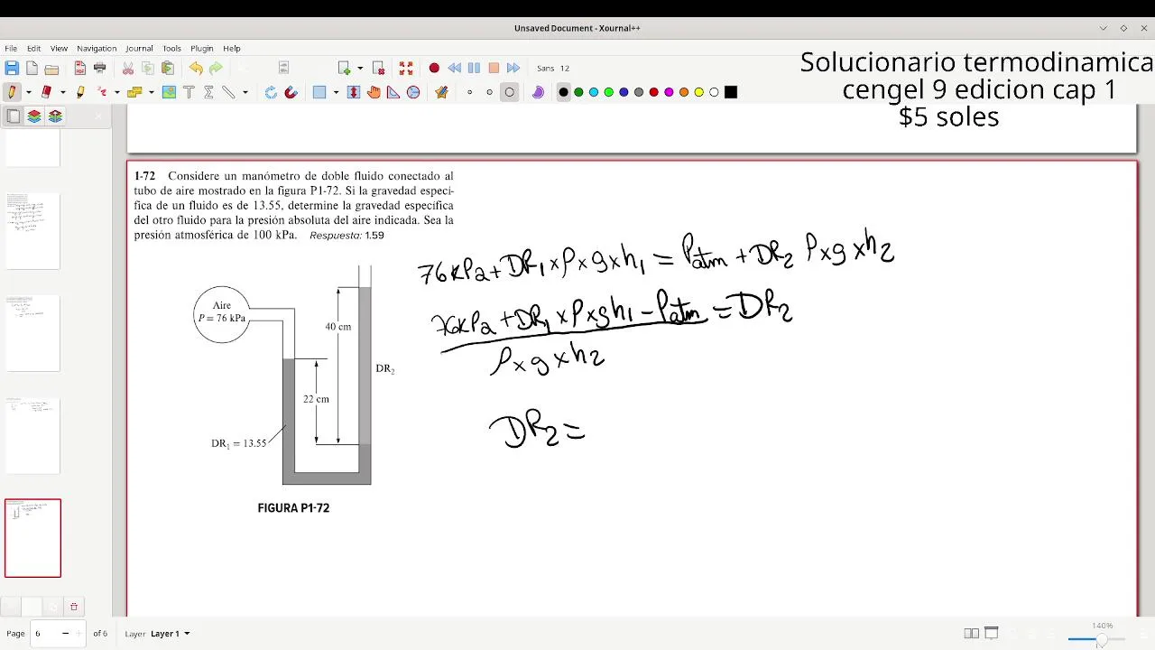Viewport: 1155px width, 650px height.
Task: Open the Plugin menu
Action: 202,48
